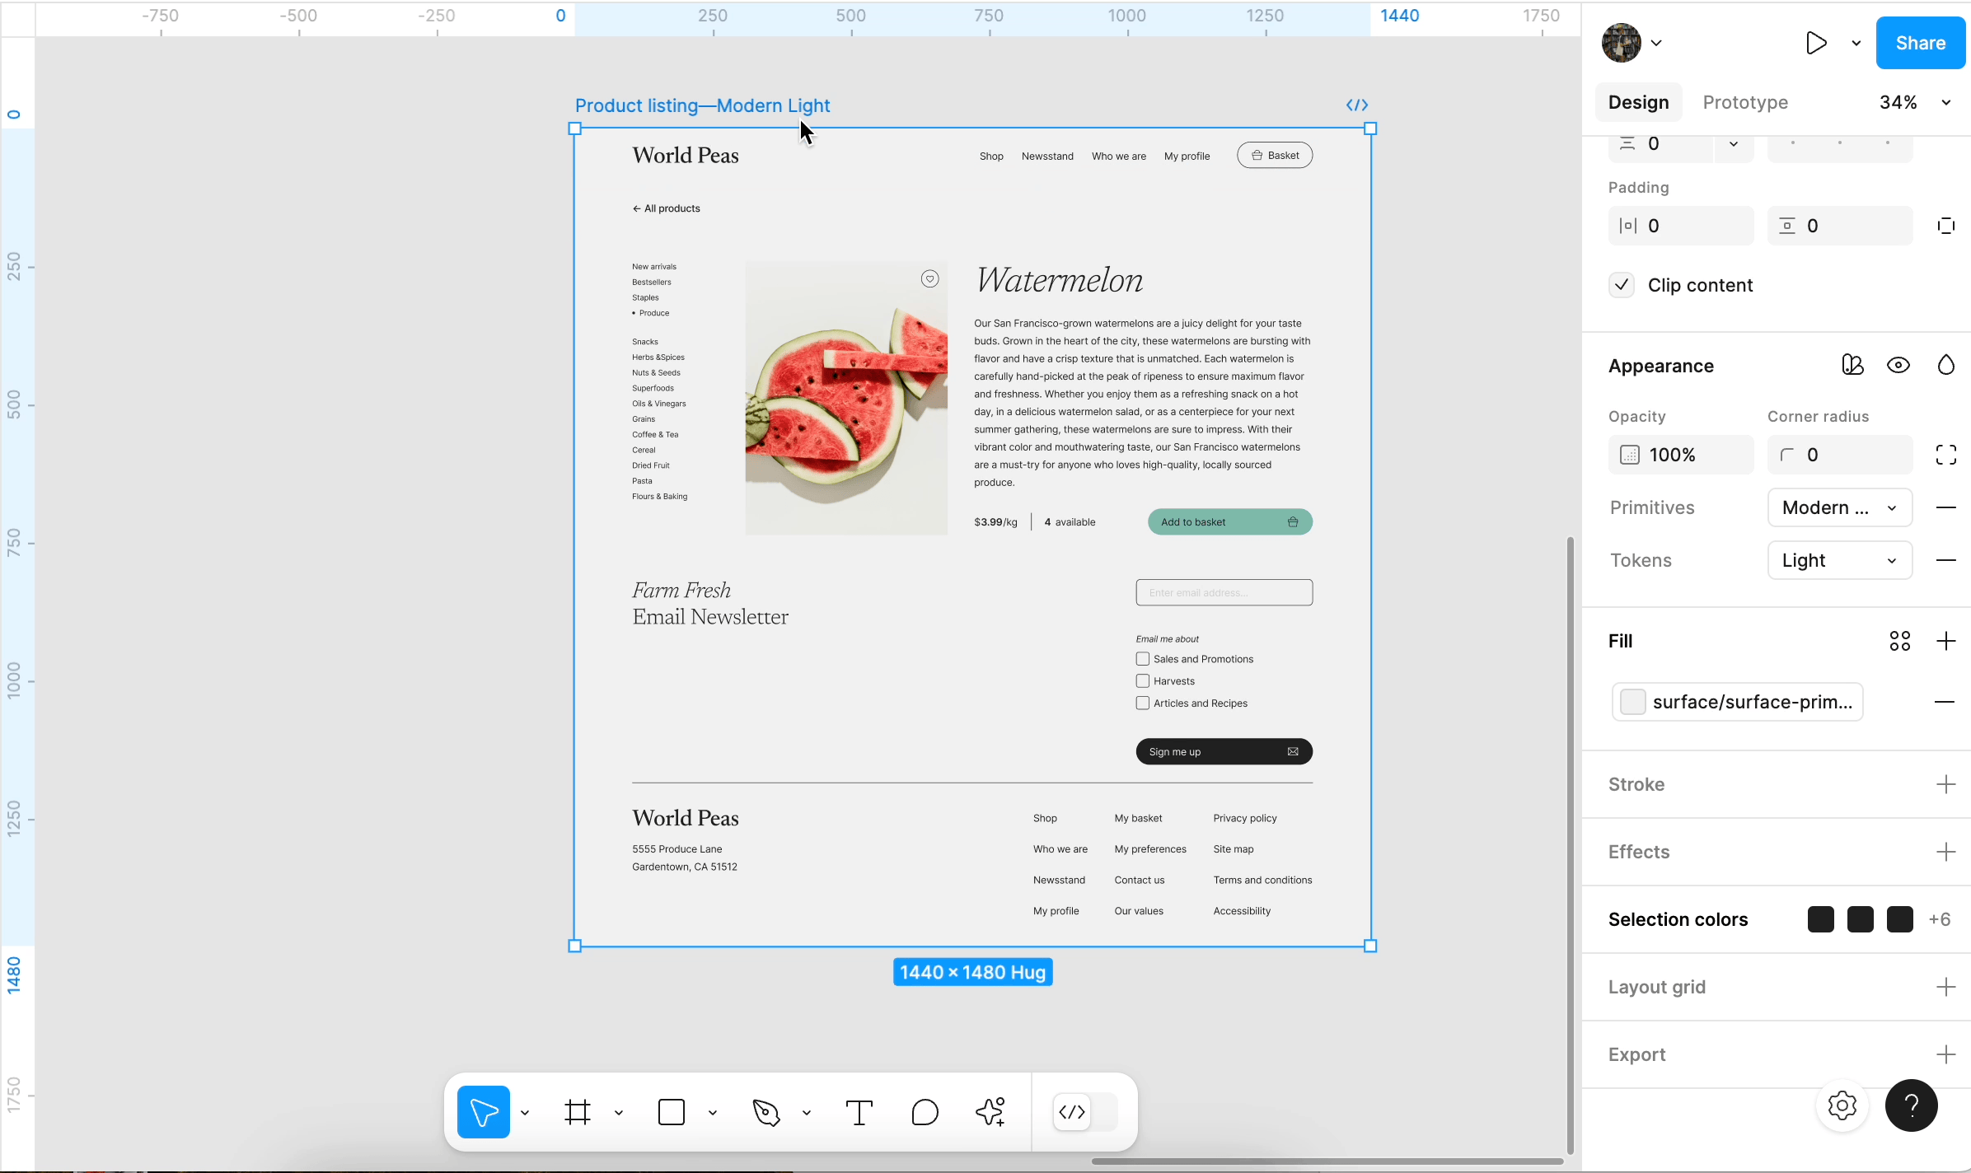The image size is (1971, 1173).
Task: Open the help question mark button
Action: pos(1911,1105)
